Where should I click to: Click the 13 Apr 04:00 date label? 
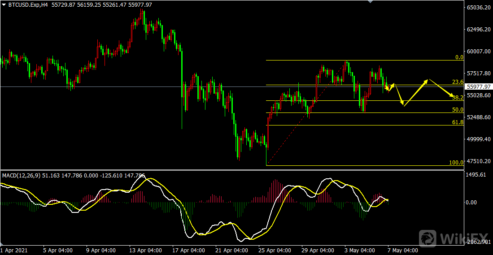coord(145,251)
